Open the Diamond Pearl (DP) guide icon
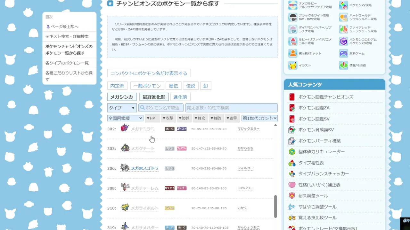Image resolution: width=410 pixels, height=230 pixels. 293,29
